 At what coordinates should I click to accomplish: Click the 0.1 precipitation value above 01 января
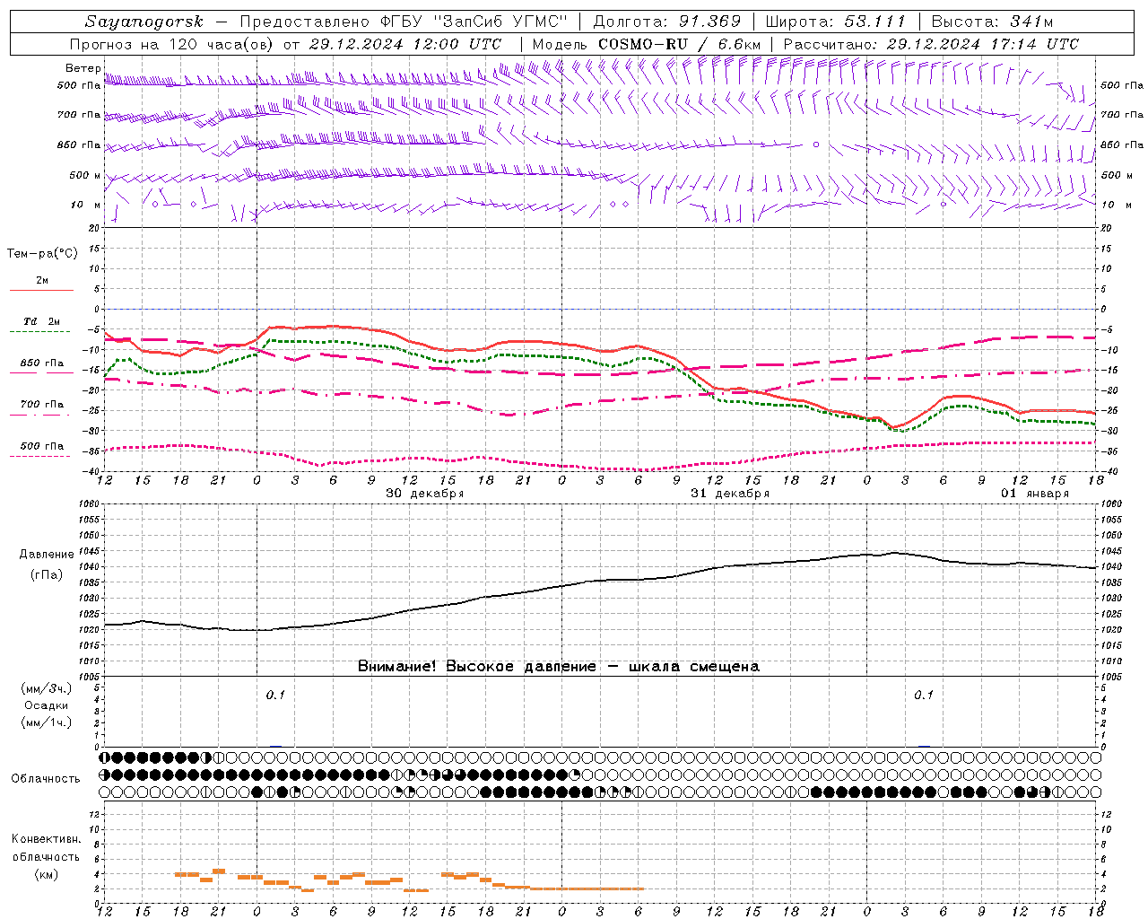point(924,696)
